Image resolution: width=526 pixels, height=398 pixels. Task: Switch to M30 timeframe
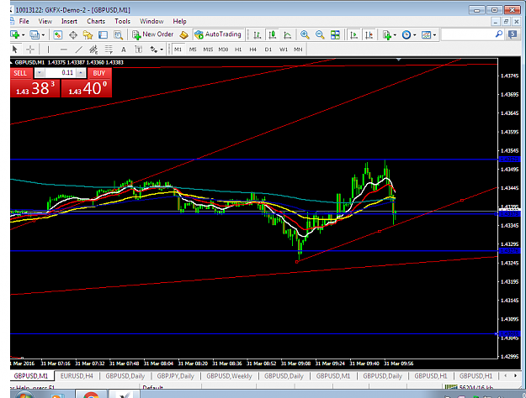pyautogui.click(x=223, y=50)
